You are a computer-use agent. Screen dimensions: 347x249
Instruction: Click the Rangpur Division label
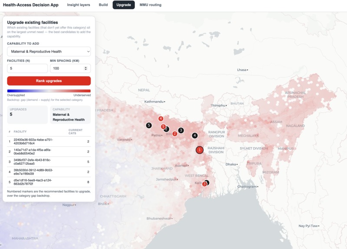[216, 134]
